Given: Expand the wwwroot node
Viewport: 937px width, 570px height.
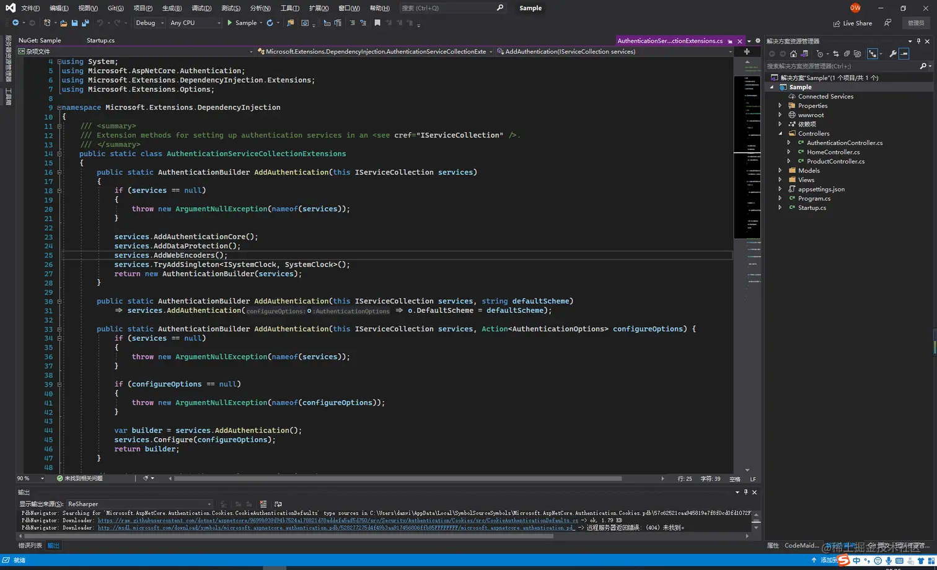Looking at the screenshot, I should (780, 115).
